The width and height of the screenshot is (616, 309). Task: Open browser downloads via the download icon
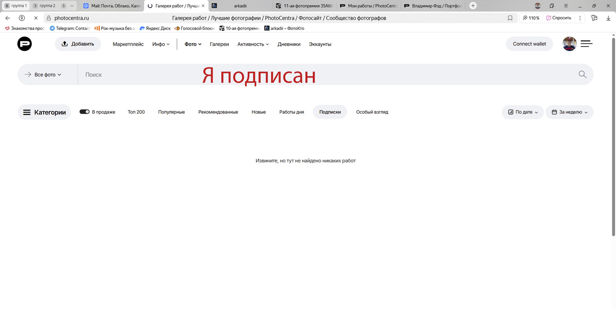pyautogui.click(x=608, y=18)
